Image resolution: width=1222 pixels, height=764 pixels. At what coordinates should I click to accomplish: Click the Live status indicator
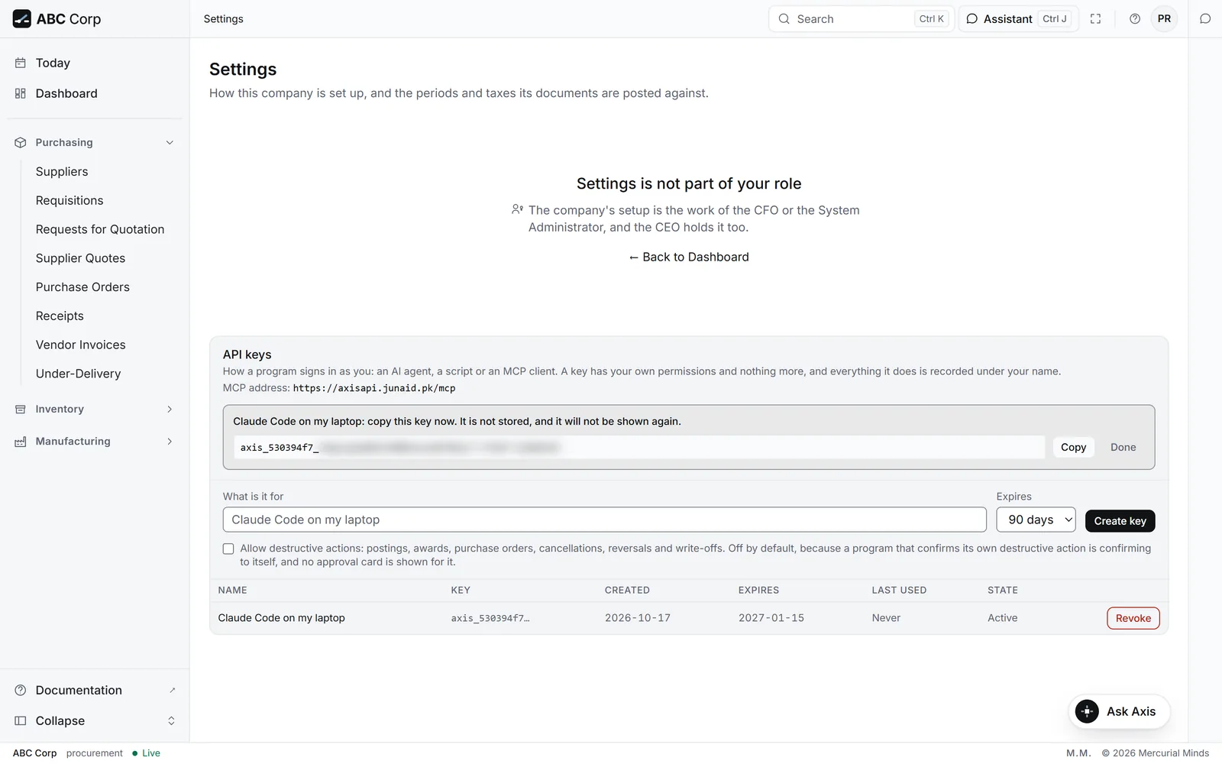click(146, 753)
